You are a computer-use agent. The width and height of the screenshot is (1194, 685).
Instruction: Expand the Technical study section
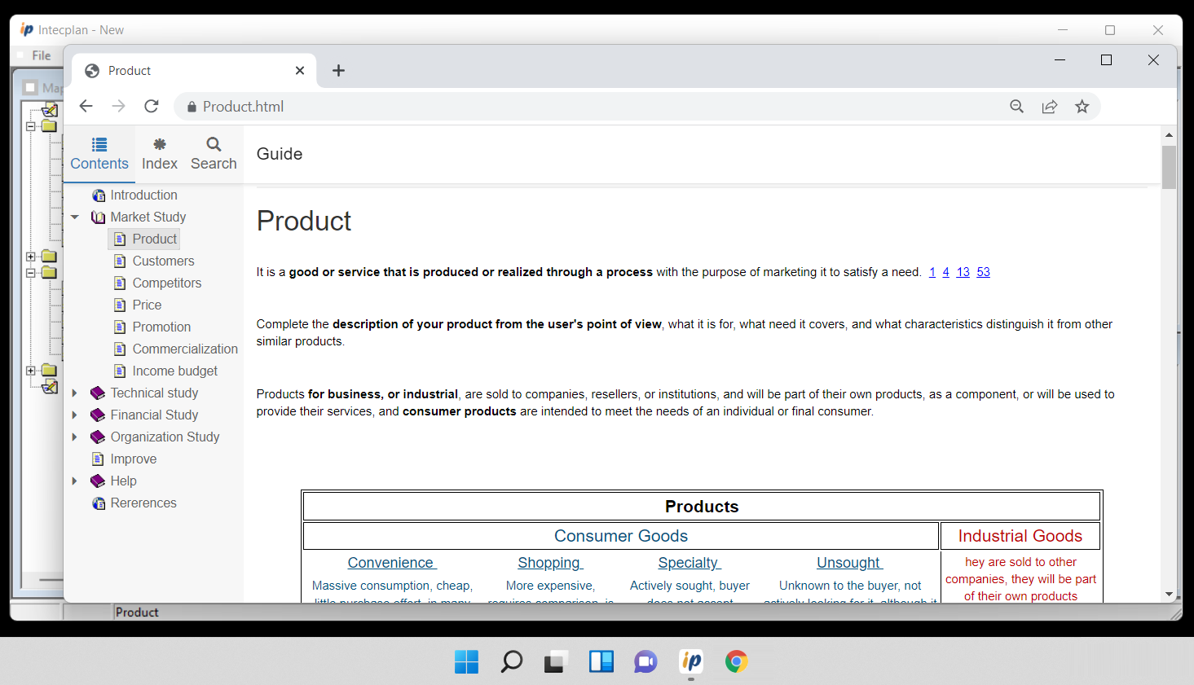[x=75, y=393]
